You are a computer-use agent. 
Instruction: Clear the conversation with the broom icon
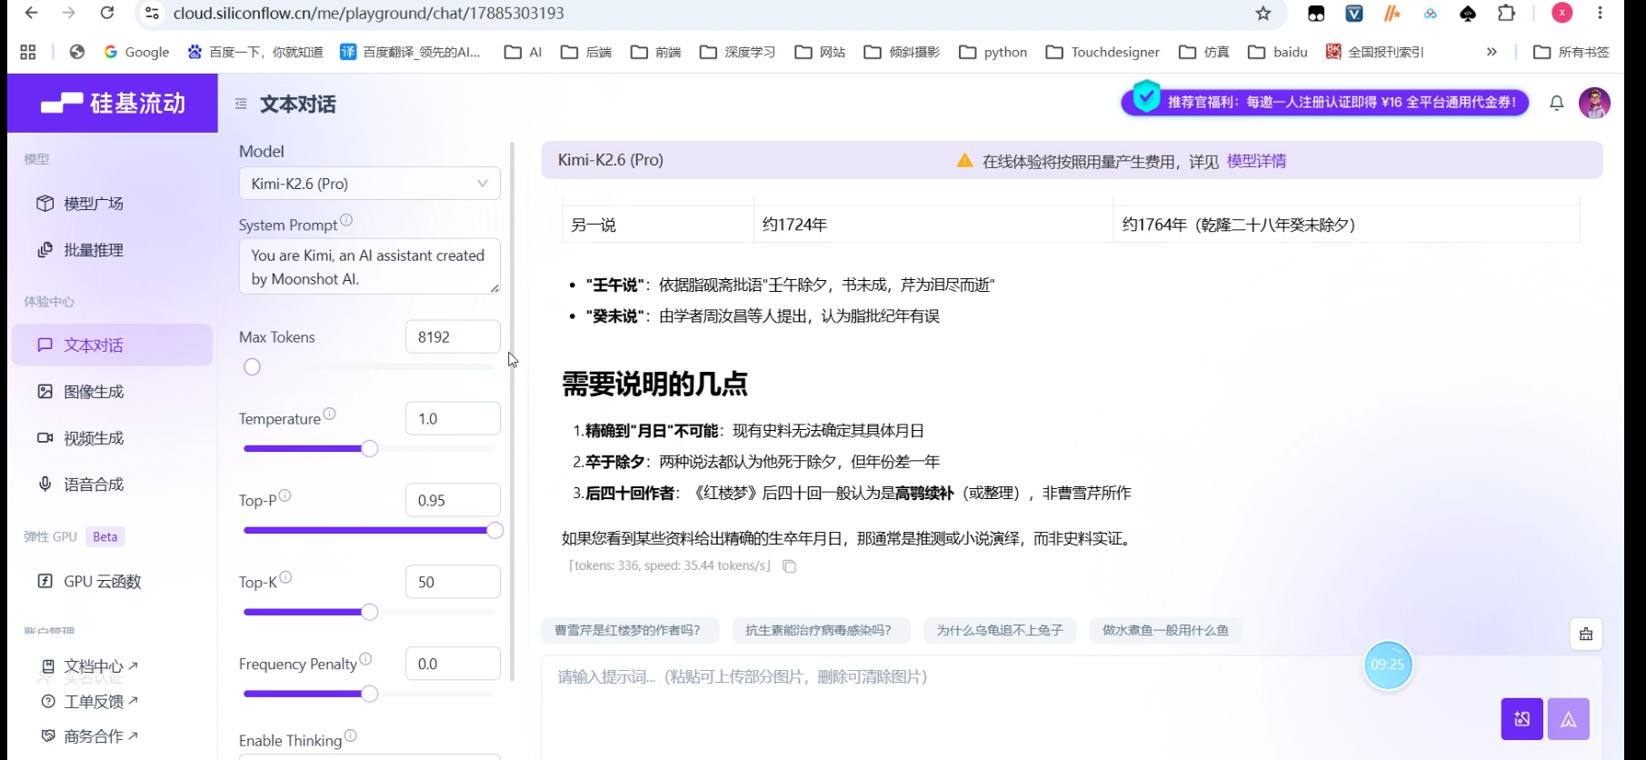coord(1586,634)
